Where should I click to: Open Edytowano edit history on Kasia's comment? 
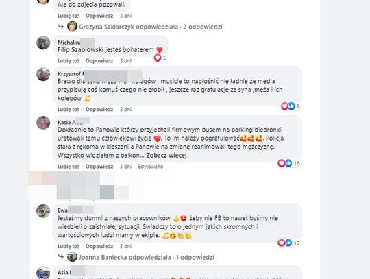point(151,167)
